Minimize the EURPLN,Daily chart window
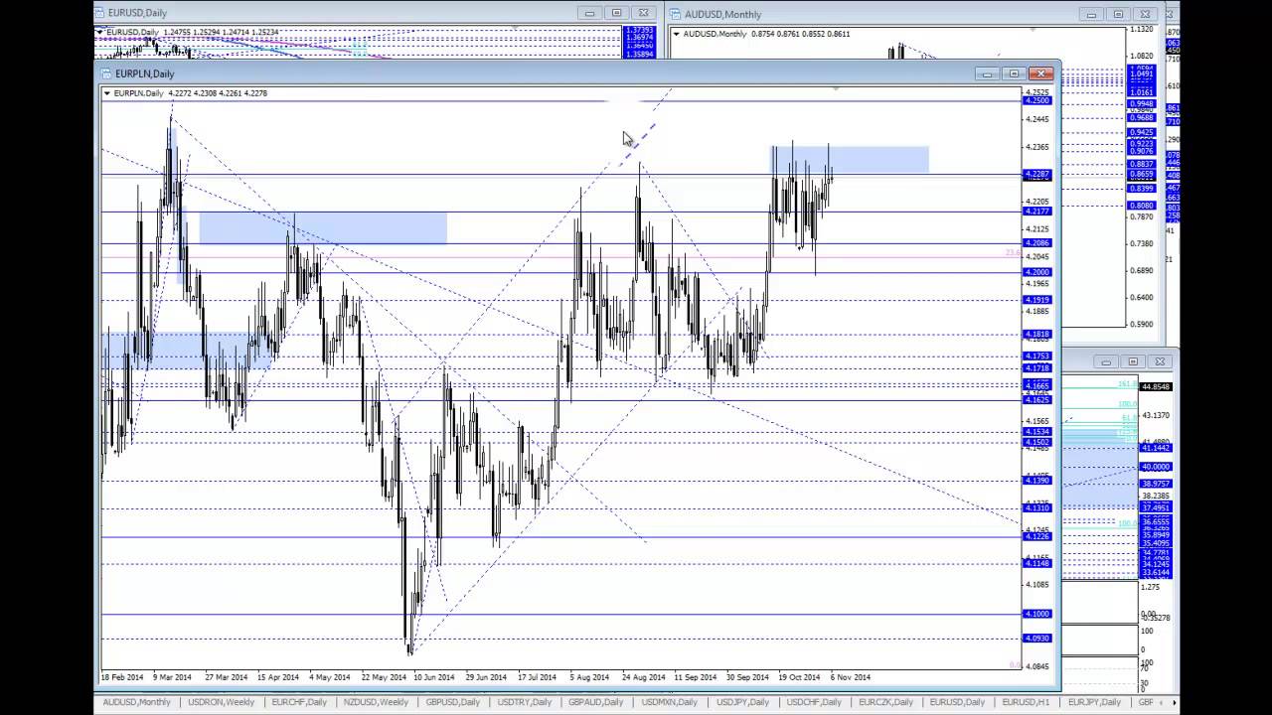Screen dimensions: 1272x715 click(988, 73)
